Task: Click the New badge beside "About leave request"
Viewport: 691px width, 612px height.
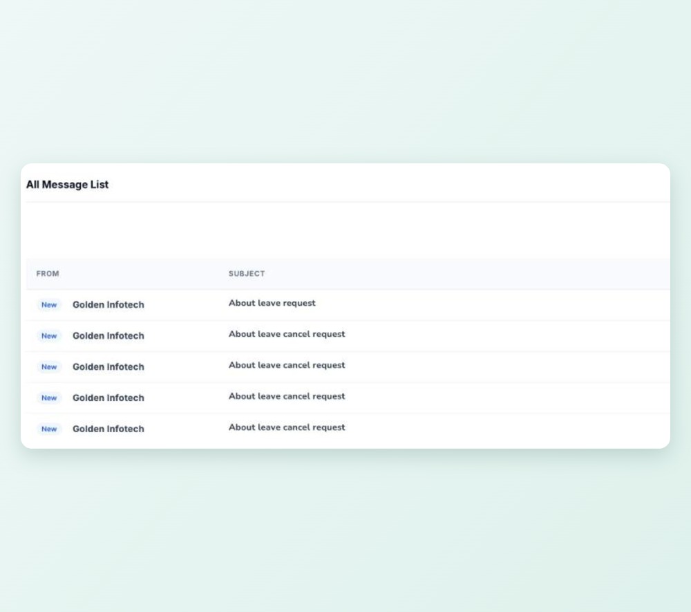Action: click(x=49, y=305)
